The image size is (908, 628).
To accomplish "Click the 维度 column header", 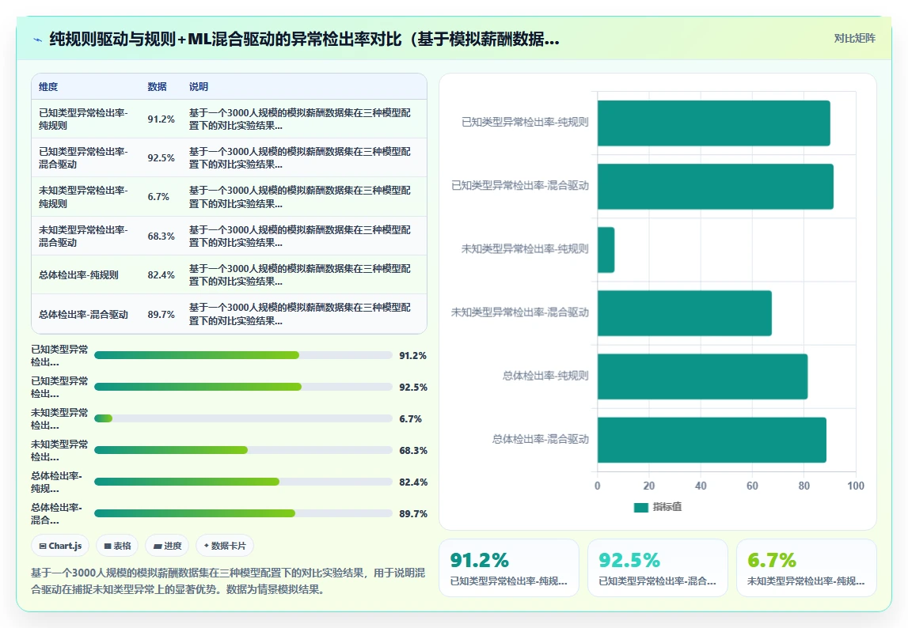I will click(x=48, y=87).
